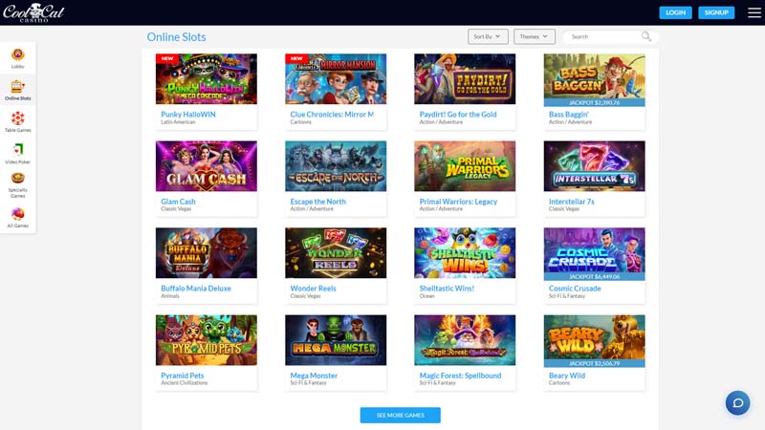
Task: Click the Mega Monster title link
Action: pyautogui.click(x=314, y=376)
